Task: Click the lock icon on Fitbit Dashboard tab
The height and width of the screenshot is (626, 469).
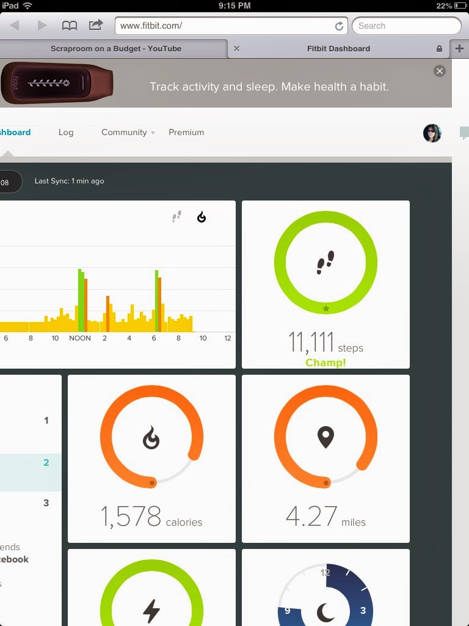Action: point(439,49)
